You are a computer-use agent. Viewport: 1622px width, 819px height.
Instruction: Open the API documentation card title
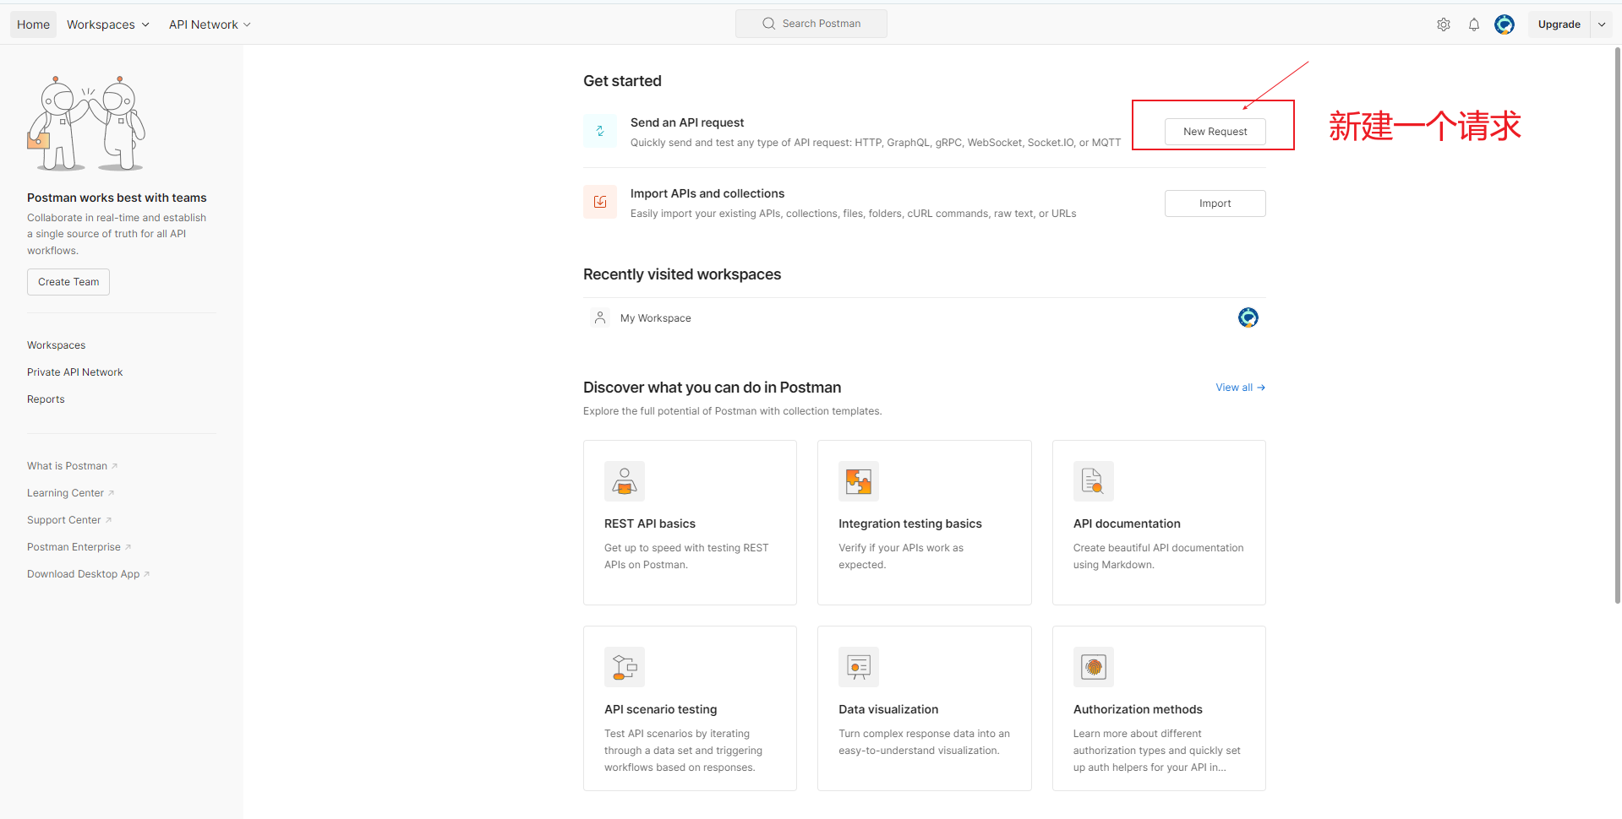tap(1127, 523)
